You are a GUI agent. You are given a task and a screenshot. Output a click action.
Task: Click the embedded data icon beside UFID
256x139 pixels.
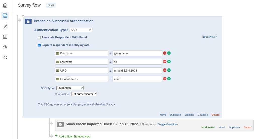click(58, 71)
